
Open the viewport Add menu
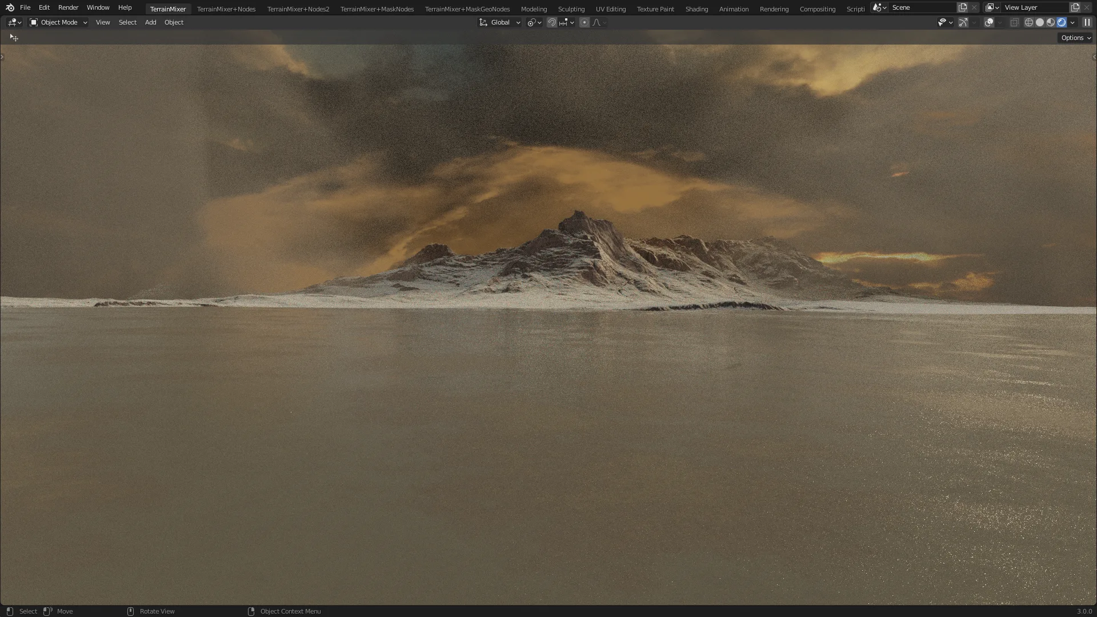pyautogui.click(x=150, y=22)
